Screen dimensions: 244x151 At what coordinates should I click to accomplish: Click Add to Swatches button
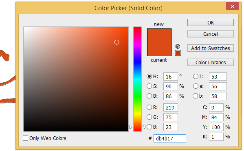click(210, 48)
